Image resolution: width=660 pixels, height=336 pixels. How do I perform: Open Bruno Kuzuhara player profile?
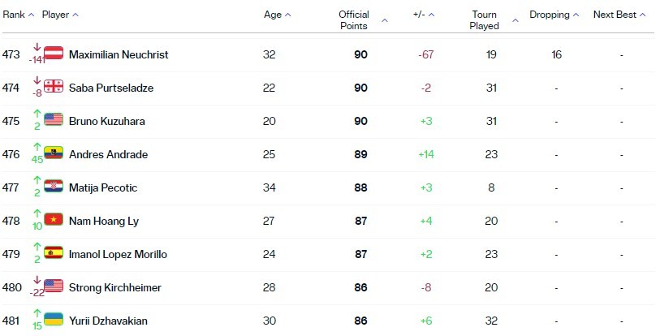(x=107, y=121)
